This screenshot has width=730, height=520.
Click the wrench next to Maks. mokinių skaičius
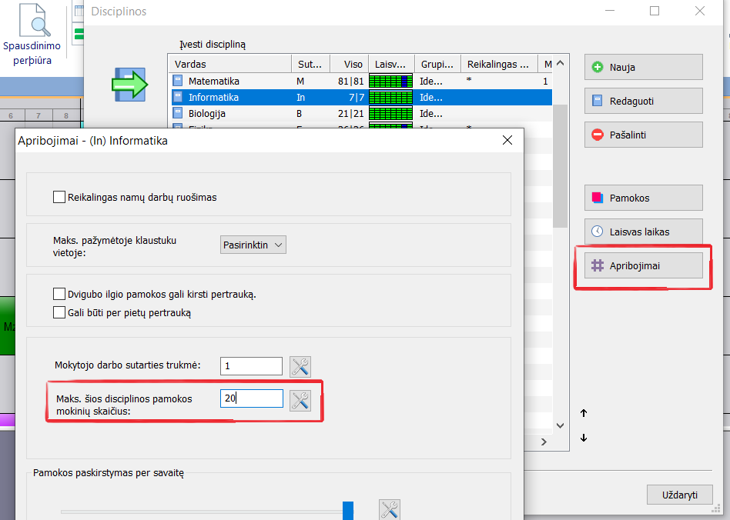pyautogui.click(x=300, y=401)
